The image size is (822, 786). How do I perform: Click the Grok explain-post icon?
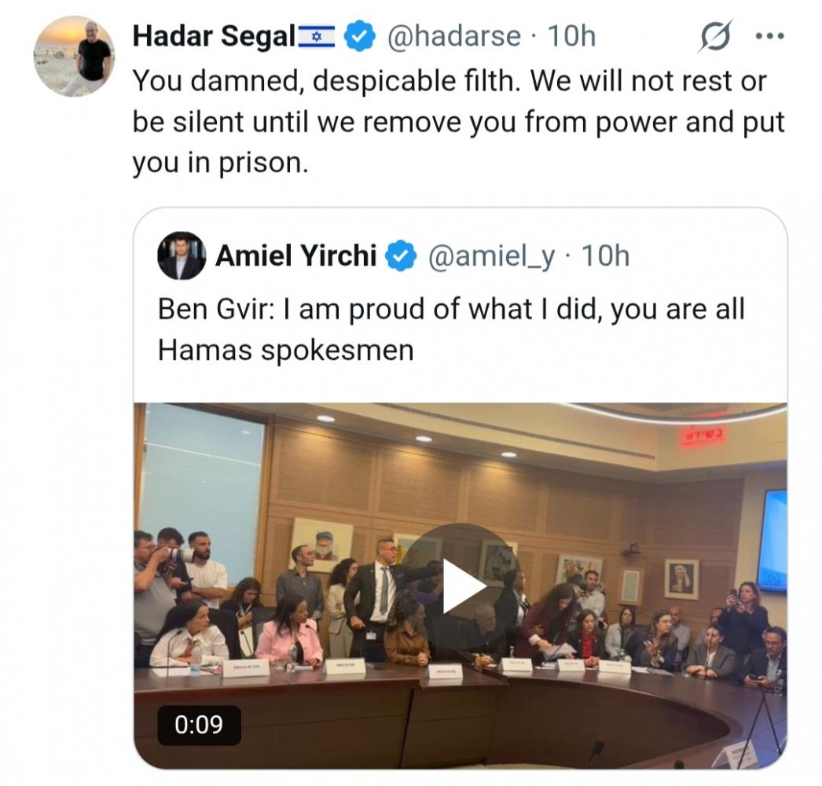click(x=715, y=35)
